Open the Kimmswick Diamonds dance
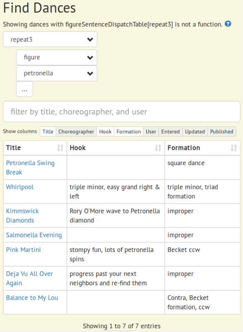243x332 pixels. [x=22, y=216]
